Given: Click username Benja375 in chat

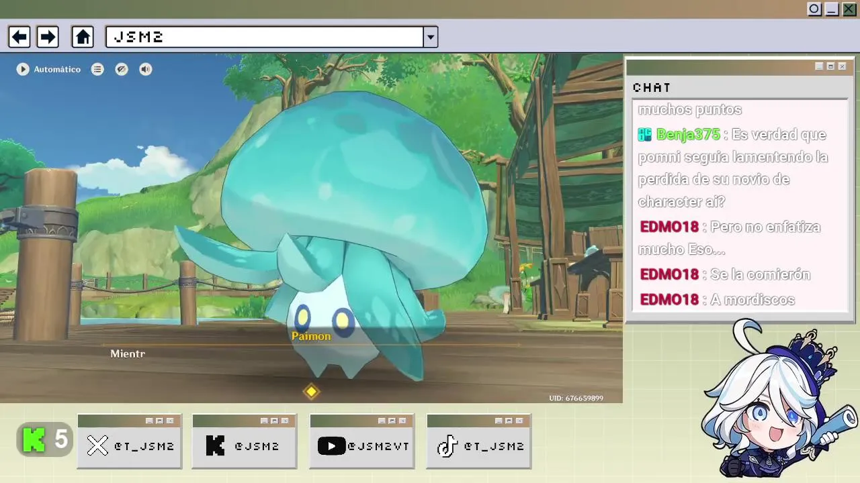Looking at the screenshot, I should [688, 135].
